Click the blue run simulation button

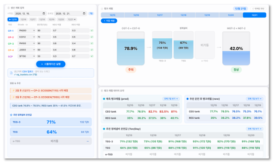click(x=51, y=64)
